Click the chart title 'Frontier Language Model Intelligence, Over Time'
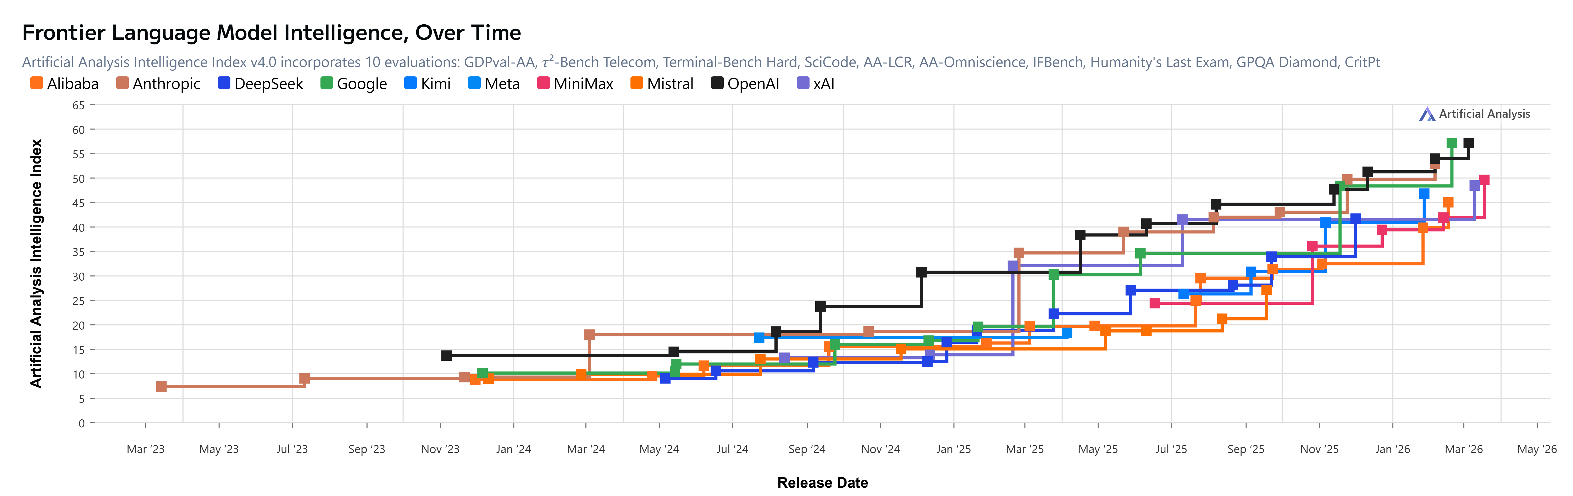 click(x=271, y=32)
